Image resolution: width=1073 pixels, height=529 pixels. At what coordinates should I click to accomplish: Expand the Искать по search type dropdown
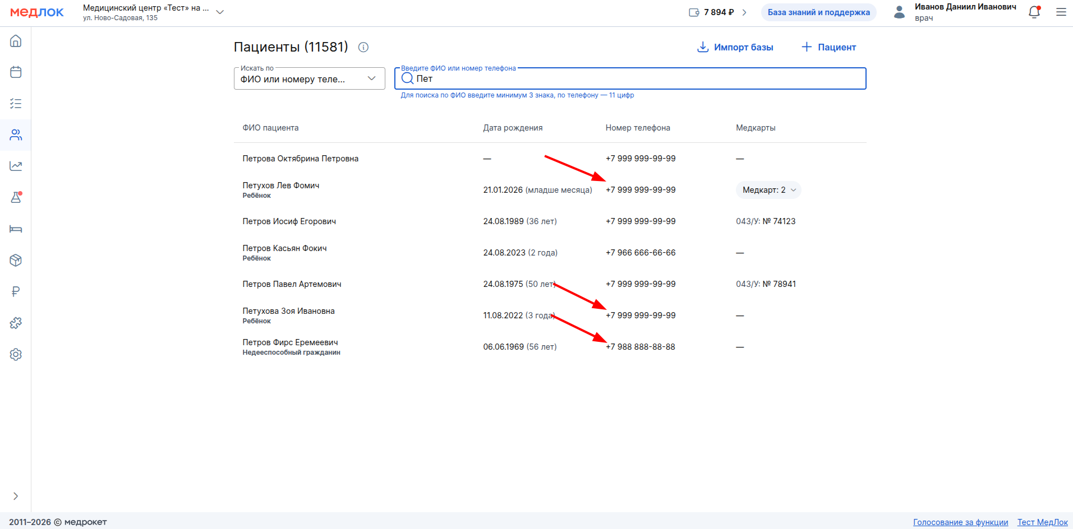click(x=309, y=78)
